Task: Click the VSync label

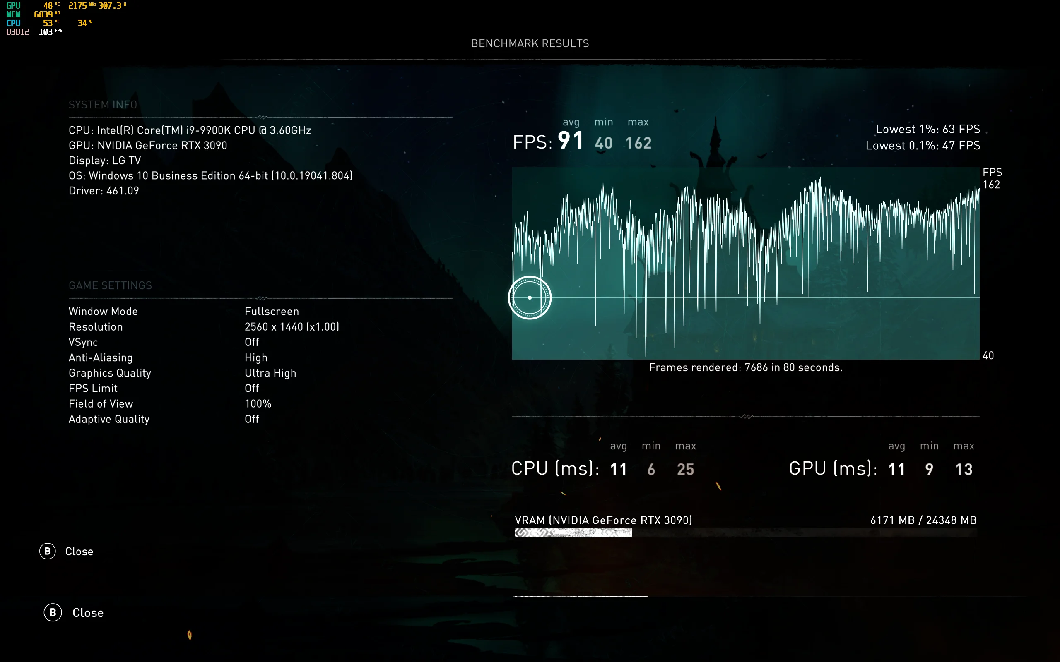Action: click(x=83, y=343)
